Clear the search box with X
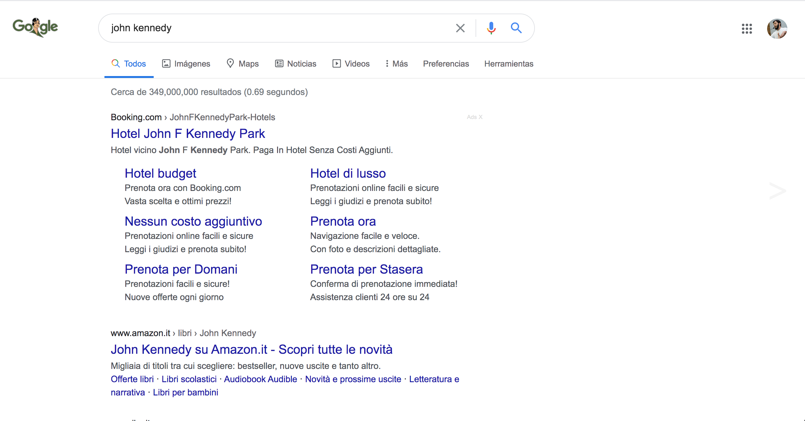This screenshot has width=805, height=421. coord(460,28)
